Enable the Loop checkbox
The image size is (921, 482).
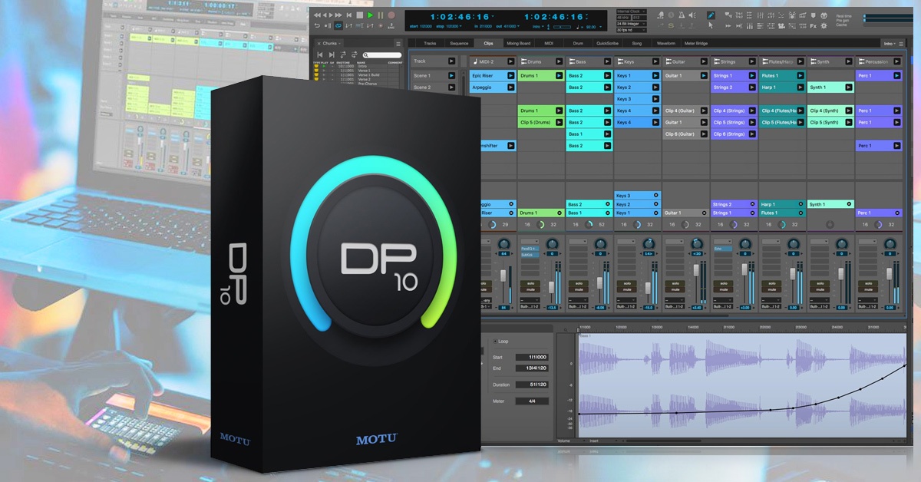[x=494, y=341]
